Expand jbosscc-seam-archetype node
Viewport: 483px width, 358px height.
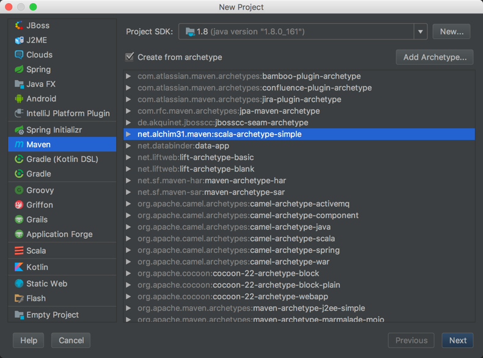point(128,123)
